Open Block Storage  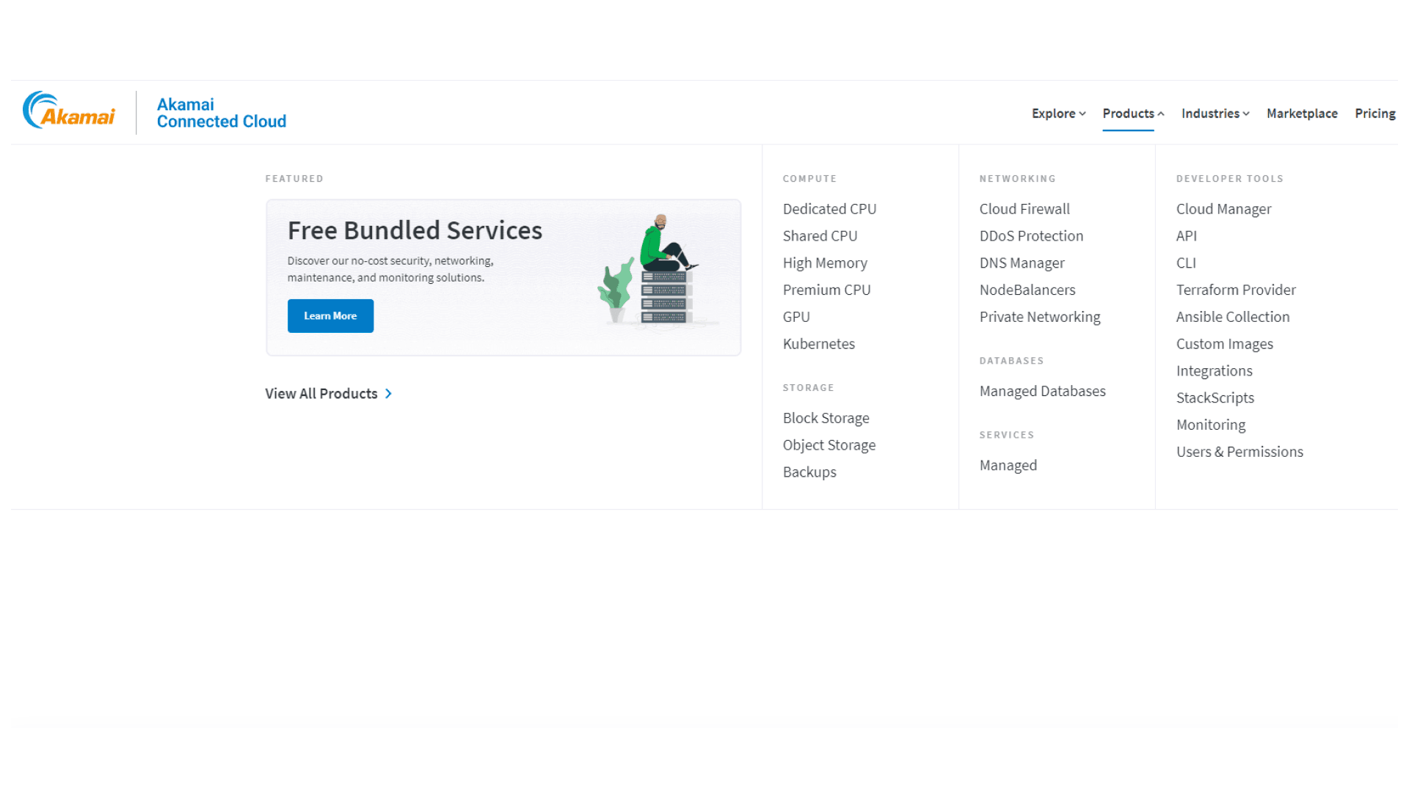[x=826, y=418]
